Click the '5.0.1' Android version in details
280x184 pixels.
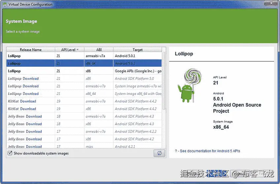pos(218,99)
